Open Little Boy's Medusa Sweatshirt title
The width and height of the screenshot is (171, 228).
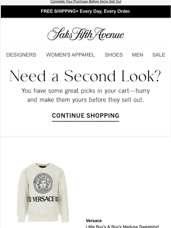pos(122,226)
